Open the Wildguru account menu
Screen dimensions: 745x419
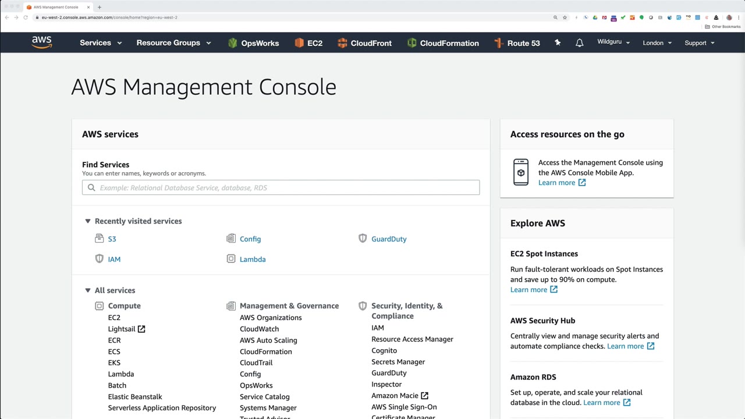click(x=613, y=42)
